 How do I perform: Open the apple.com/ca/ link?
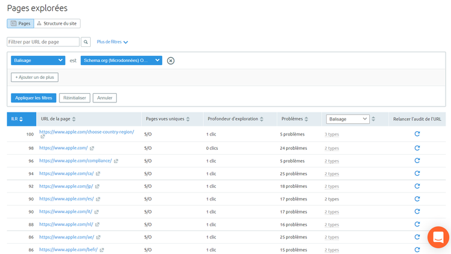(x=66, y=173)
